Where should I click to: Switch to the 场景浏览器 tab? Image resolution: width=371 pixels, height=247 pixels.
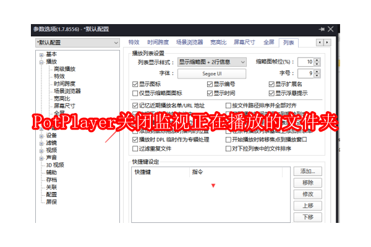[x=190, y=43]
